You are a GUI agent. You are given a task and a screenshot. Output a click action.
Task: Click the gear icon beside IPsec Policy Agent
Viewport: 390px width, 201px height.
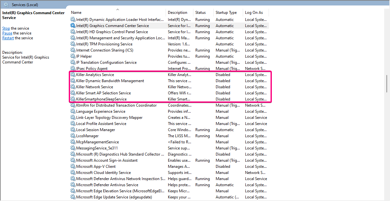(73, 69)
